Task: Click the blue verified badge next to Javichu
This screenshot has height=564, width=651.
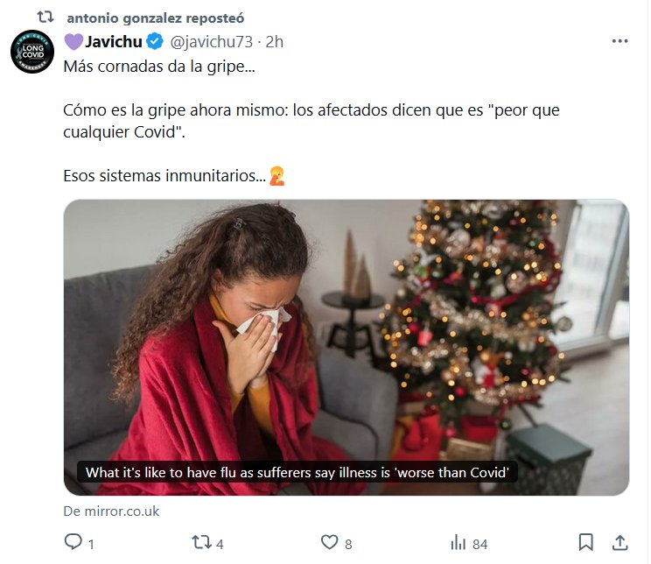Action: coord(155,41)
